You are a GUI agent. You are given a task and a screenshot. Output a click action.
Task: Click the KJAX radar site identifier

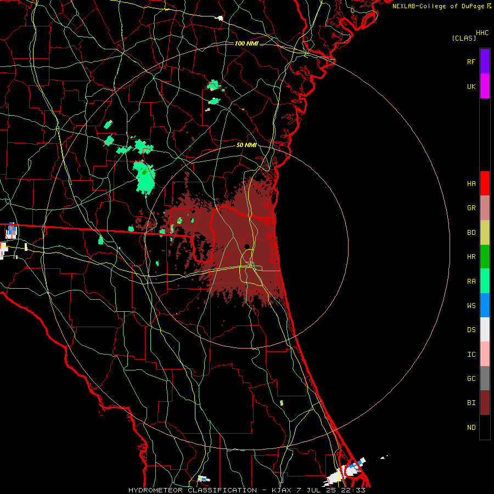pos(282,490)
